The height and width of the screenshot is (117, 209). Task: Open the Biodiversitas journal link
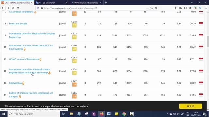click(15, 83)
